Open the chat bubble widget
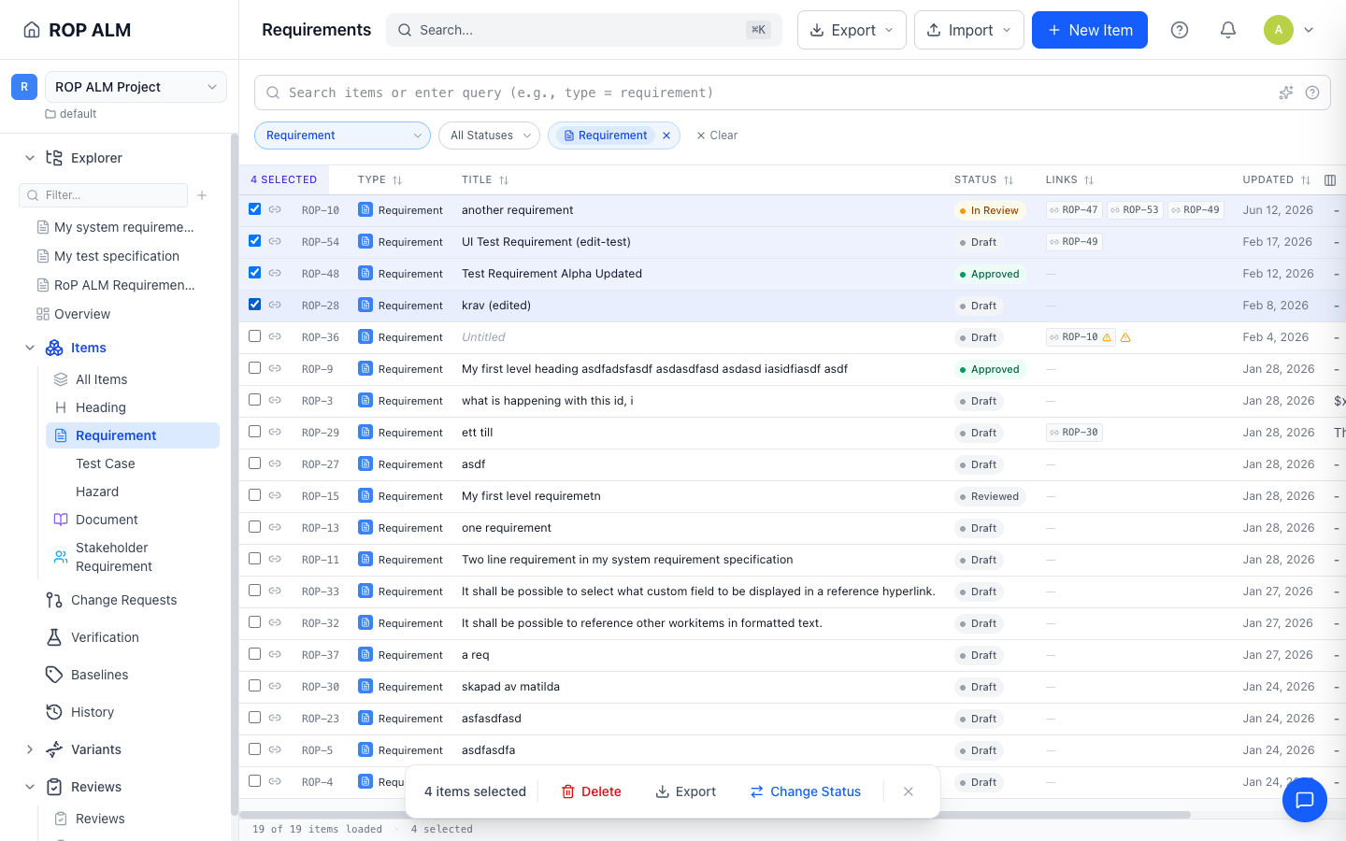 pos(1305,800)
